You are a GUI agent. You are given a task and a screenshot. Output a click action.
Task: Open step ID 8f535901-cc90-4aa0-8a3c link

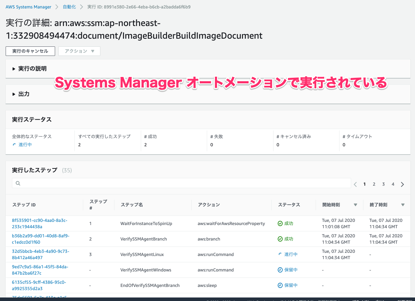pos(40,223)
